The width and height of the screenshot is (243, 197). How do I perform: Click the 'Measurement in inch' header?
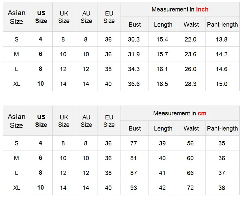[180, 9]
